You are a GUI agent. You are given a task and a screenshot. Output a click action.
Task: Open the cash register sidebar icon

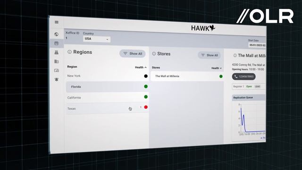[x=57, y=52]
